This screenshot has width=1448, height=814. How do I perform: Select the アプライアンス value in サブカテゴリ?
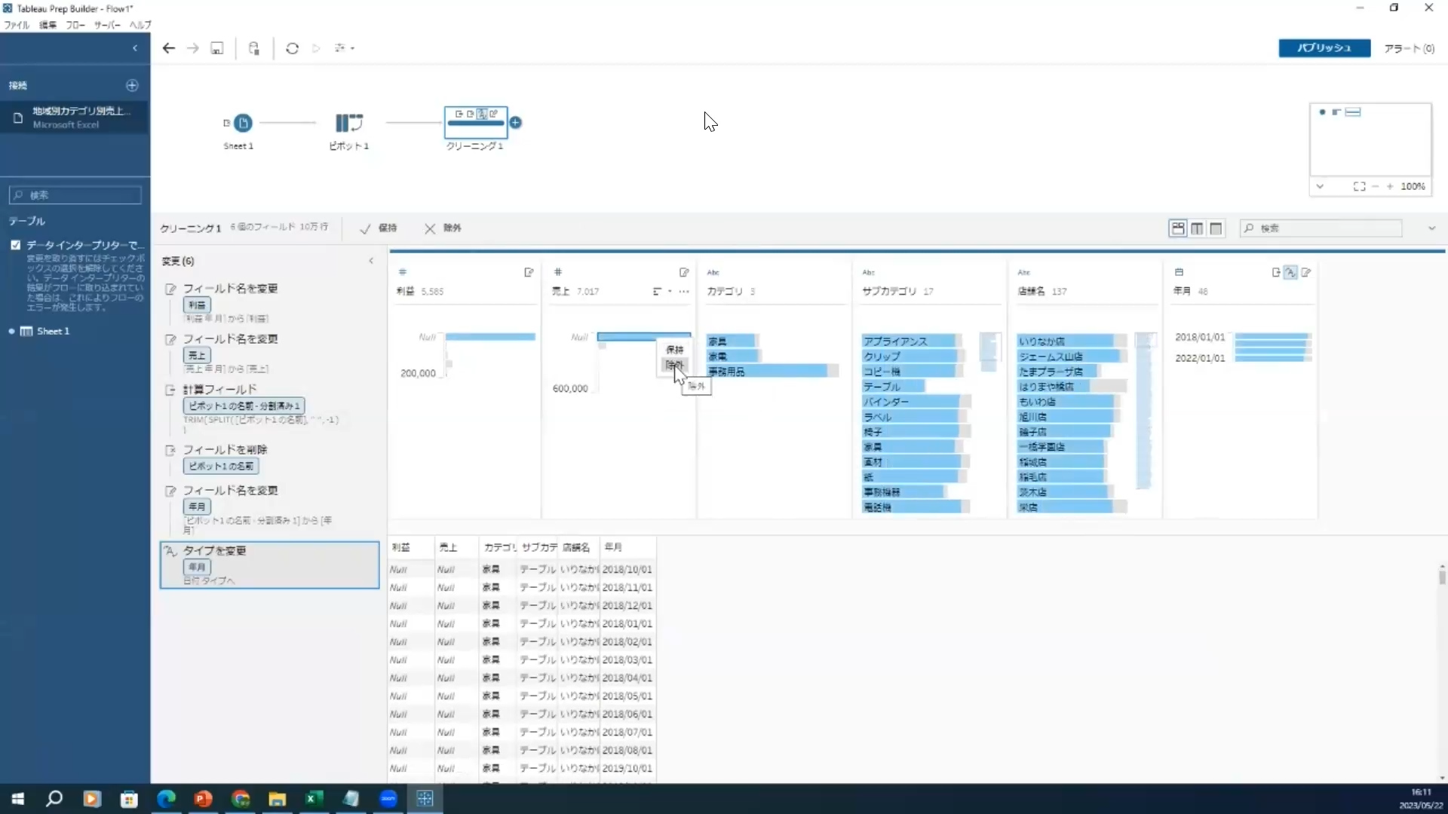pyautogui.click(x=913, y=341)
